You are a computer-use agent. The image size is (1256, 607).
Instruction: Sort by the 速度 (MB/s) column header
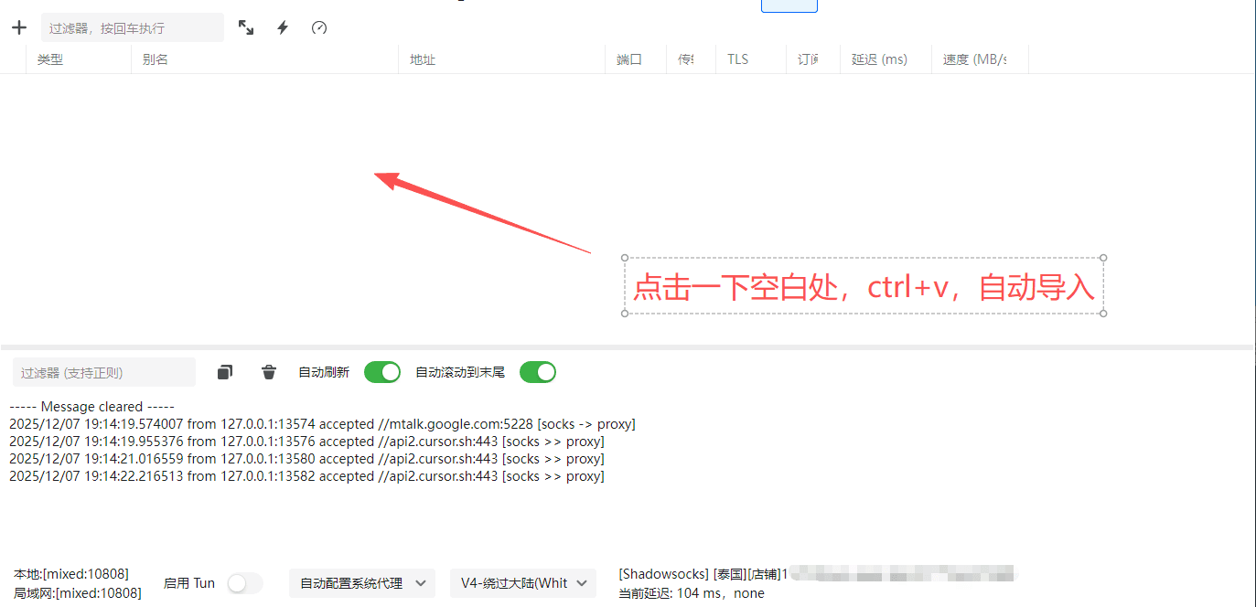pyautogui.click(x=974, y=59)
